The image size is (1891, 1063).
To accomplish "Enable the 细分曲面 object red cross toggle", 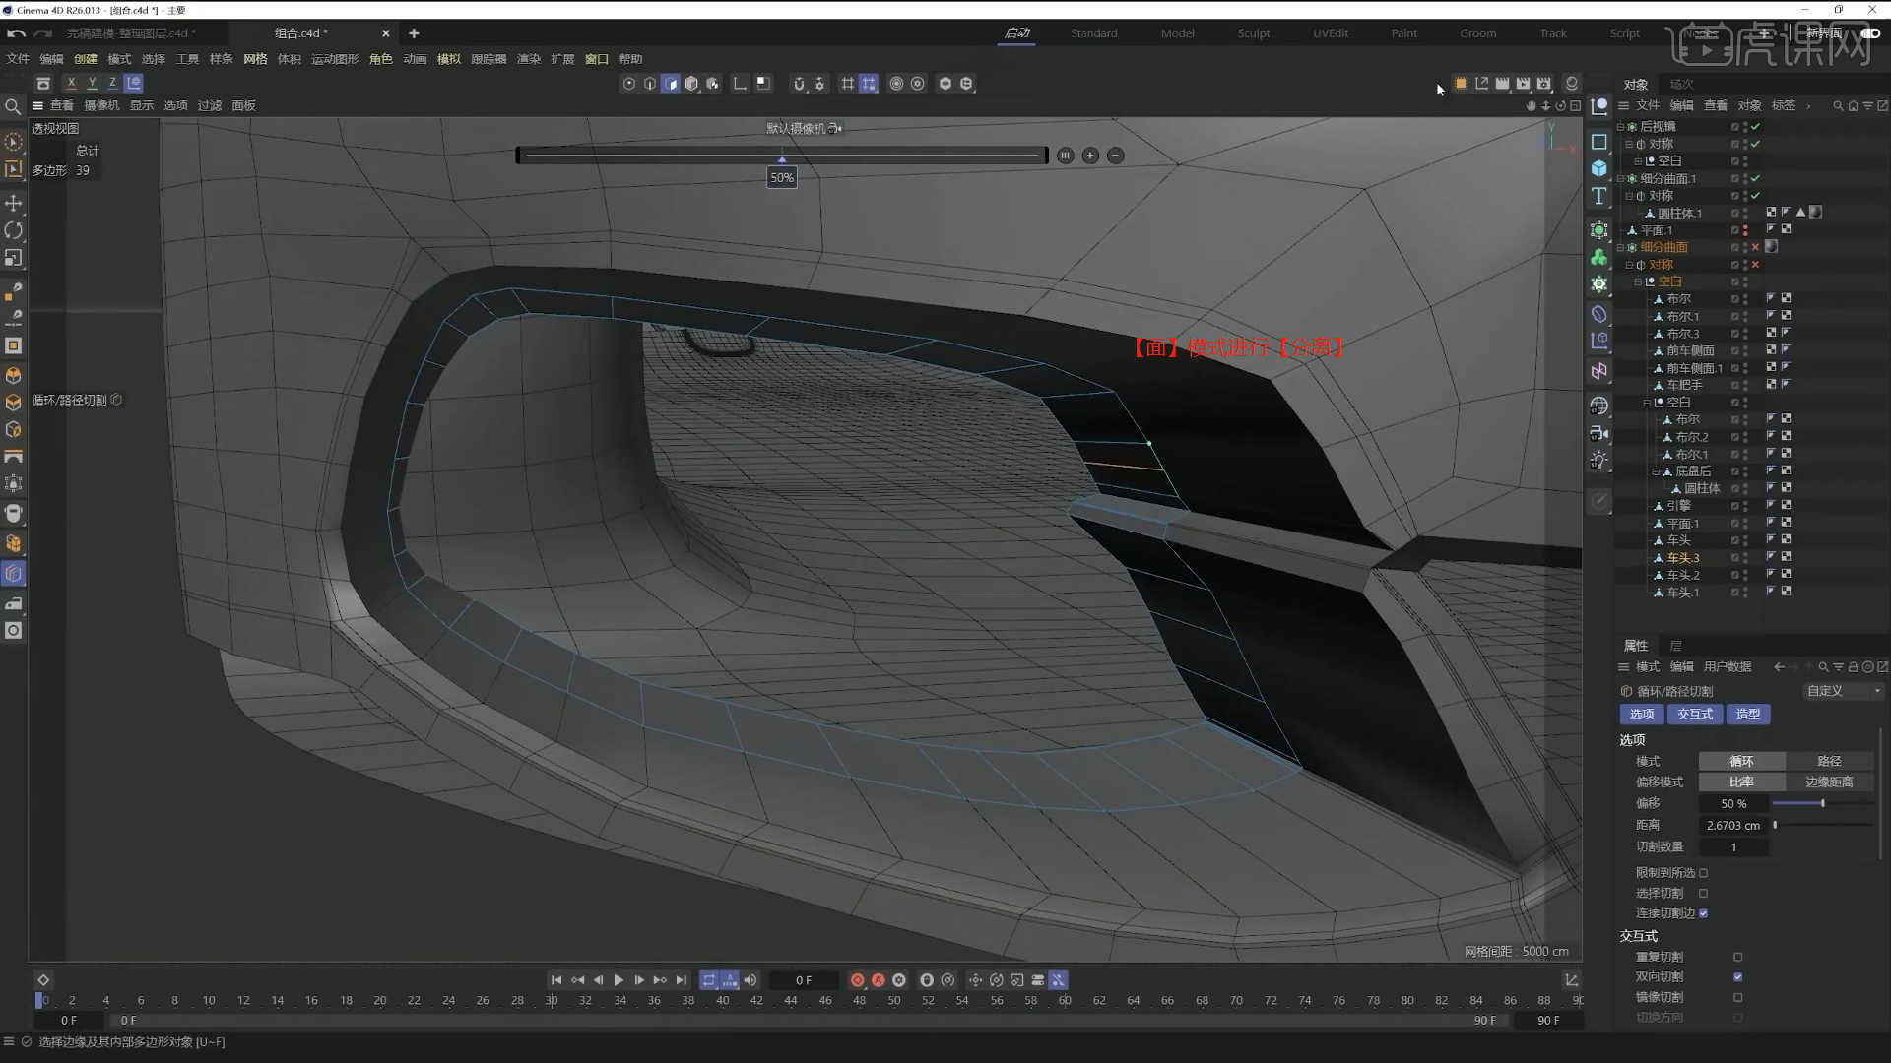I will coord(1755,247).
